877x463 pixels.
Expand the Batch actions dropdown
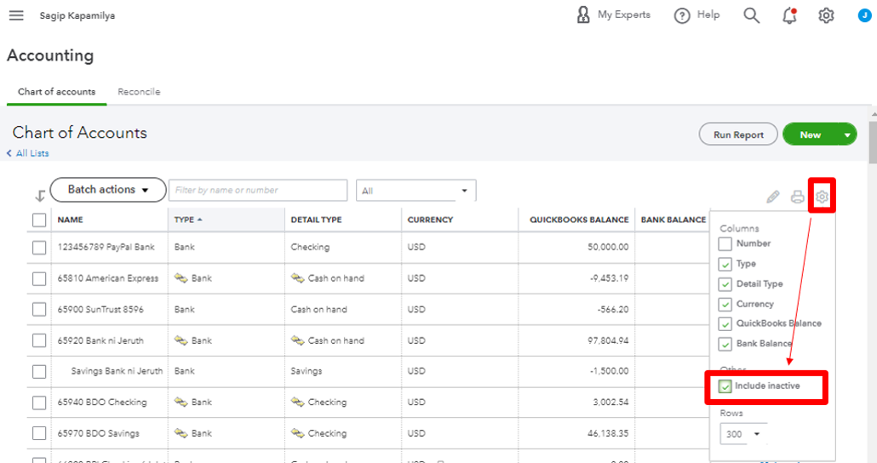[x=107, y=190]
